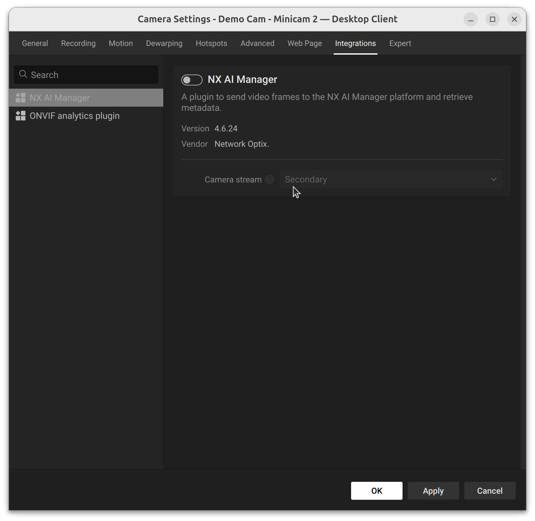Select the Dewarping tab
The image size is (535, 521).
164,43
